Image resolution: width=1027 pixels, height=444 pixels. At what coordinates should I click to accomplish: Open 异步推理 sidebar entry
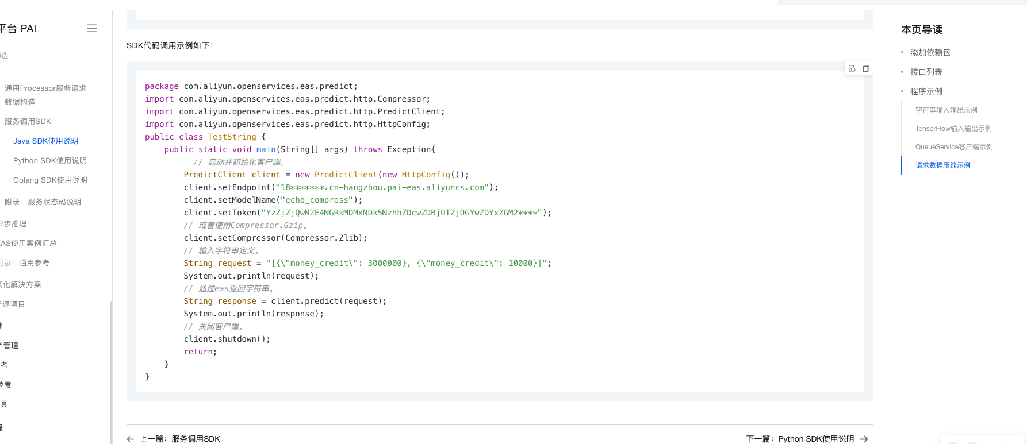[x=13, y=223]
